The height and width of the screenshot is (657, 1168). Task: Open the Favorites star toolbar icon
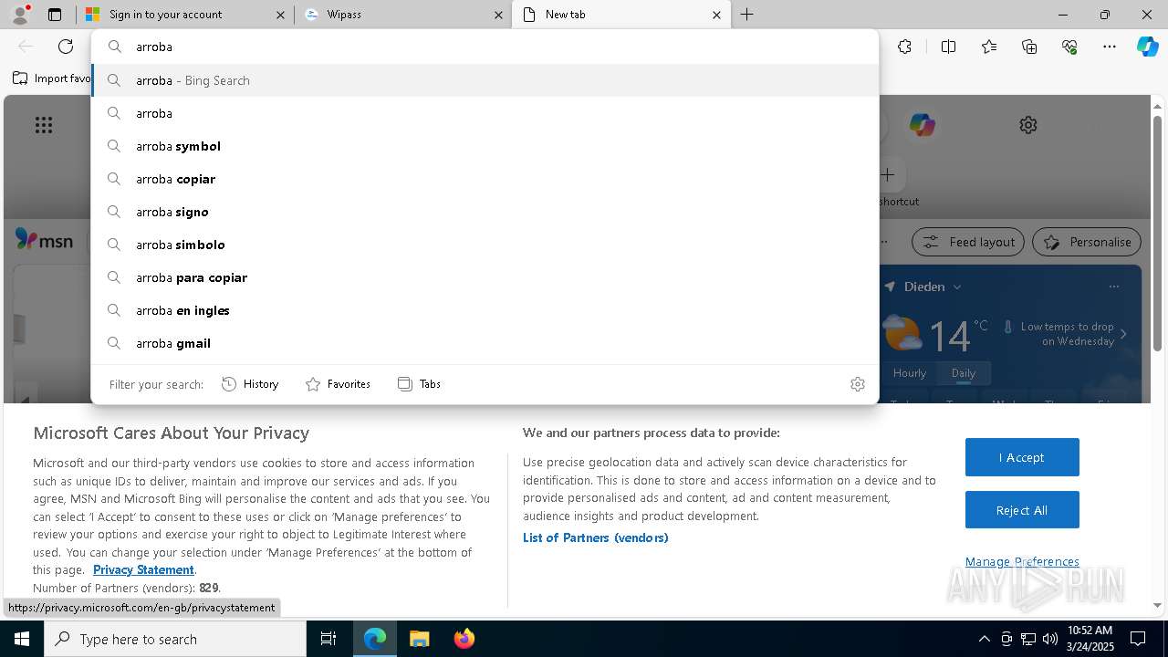[989, 47]
